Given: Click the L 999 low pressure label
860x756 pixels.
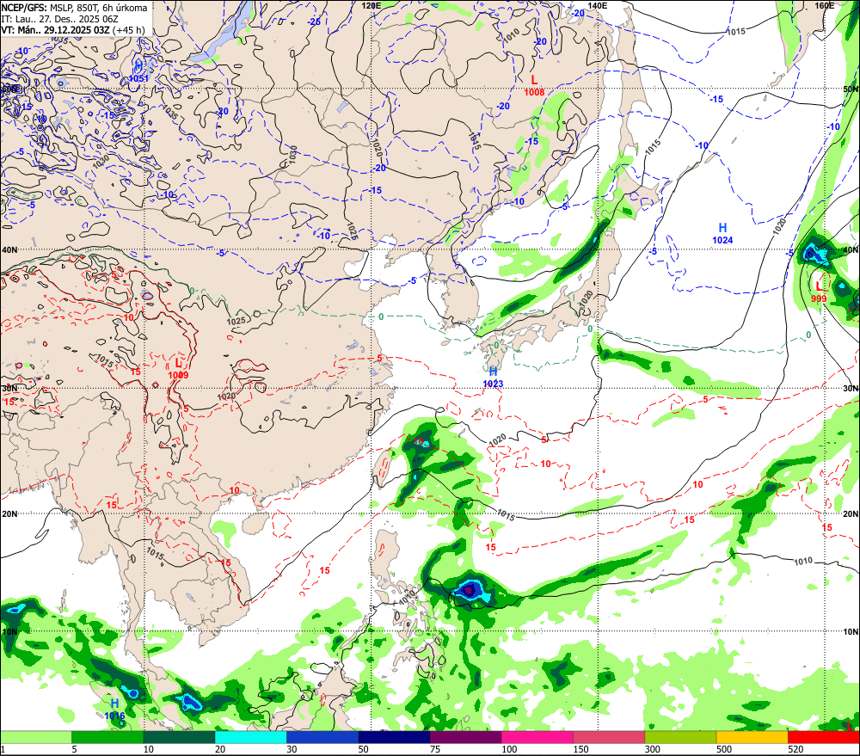Looking at the screenshot, I should point(819,292).
